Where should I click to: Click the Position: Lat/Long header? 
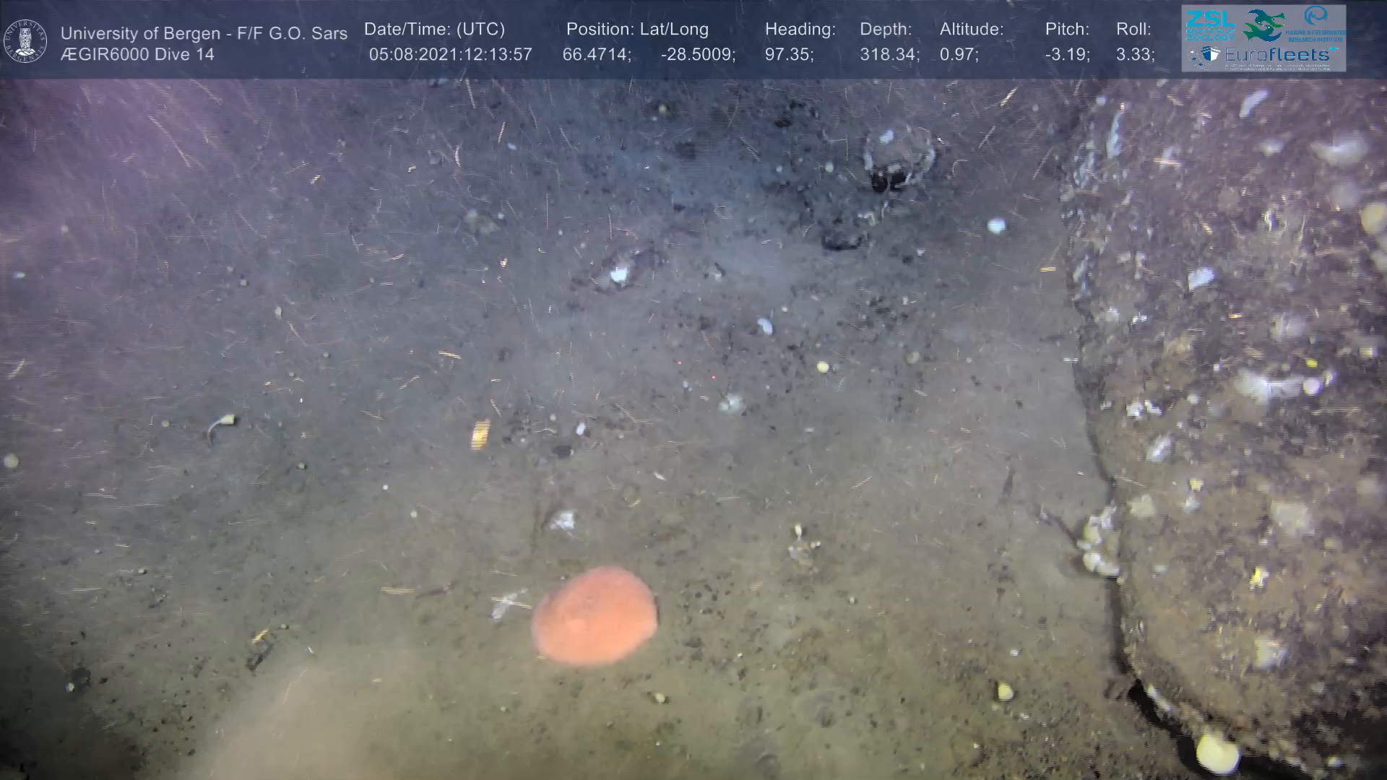[x=636, y=30]
